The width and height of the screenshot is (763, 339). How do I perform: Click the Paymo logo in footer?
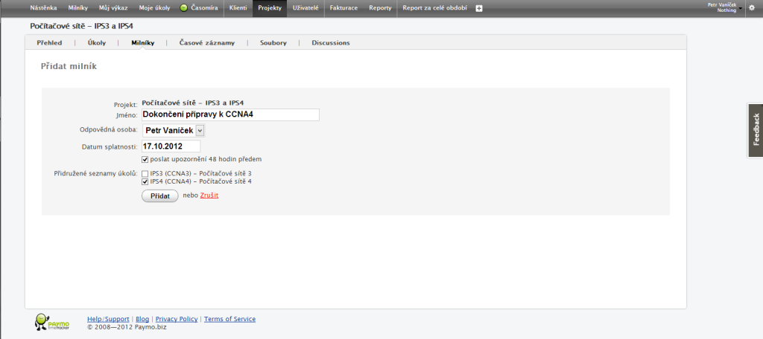pyautogui.click(x=53, y=321)
